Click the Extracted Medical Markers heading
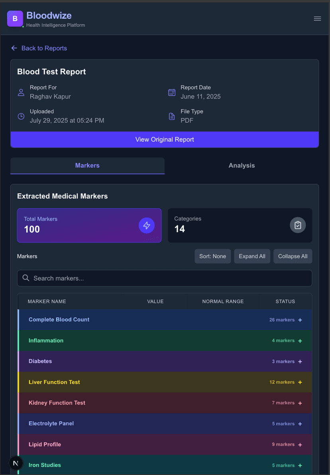 [62, 196]
